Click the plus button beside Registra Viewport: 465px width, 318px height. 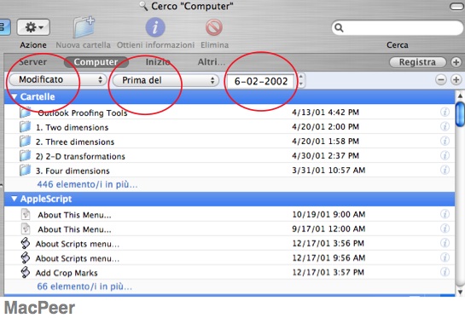click(x=456, y=62)
